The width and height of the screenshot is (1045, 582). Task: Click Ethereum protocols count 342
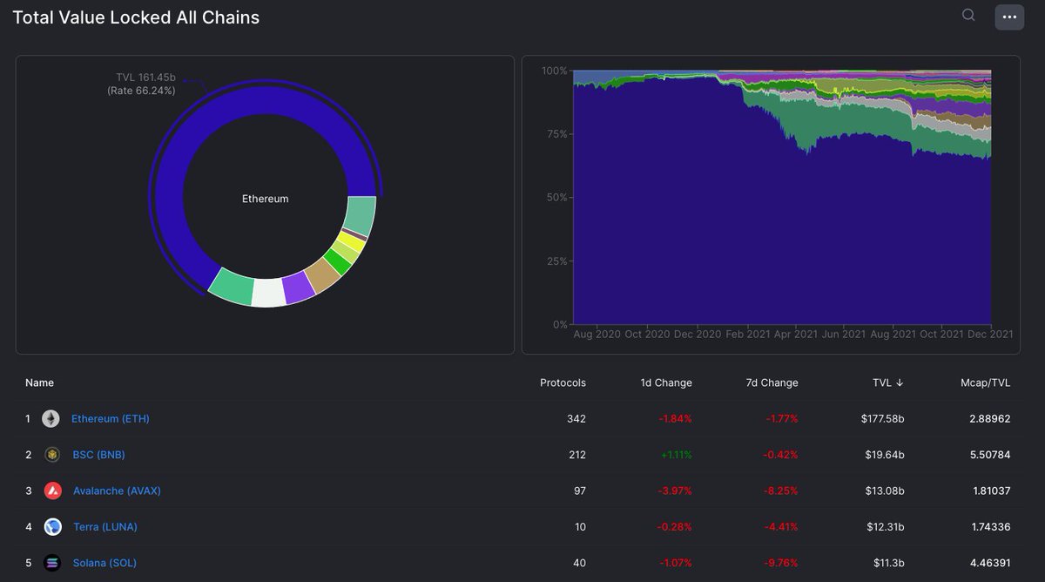576,419
